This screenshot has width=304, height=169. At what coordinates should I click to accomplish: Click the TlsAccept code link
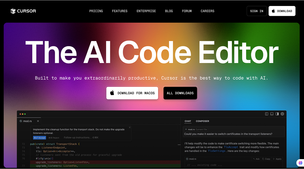point(231,147)
